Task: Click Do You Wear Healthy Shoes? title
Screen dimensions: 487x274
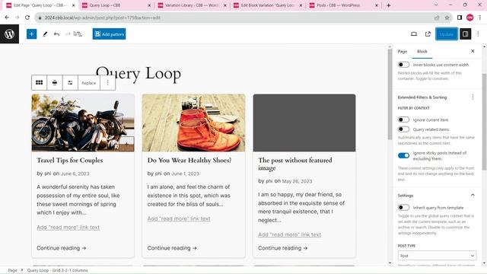Action: coord(189,161)
